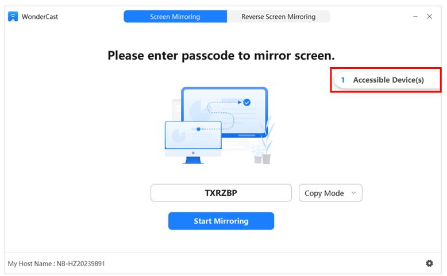This screenshot has height=276, width=447.
Task: Click the 'Please enter passcode' heading
Action: click(x=221, y=56)
